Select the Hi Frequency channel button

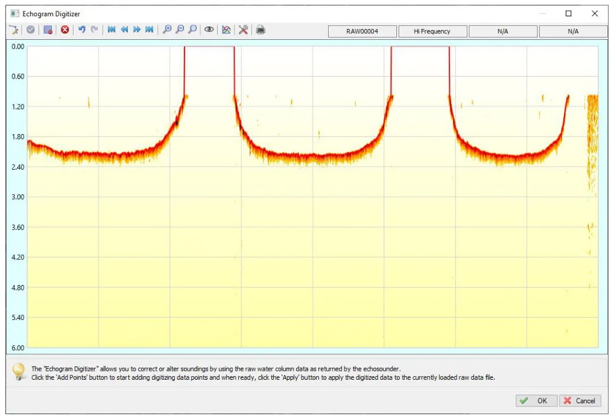432,31
